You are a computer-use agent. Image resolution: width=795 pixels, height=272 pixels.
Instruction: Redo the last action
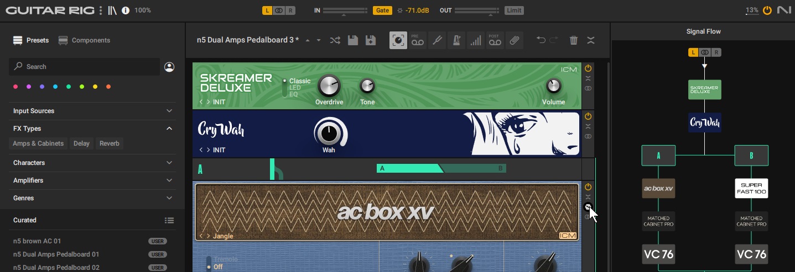pyautogui.click(x=554, y=40)
